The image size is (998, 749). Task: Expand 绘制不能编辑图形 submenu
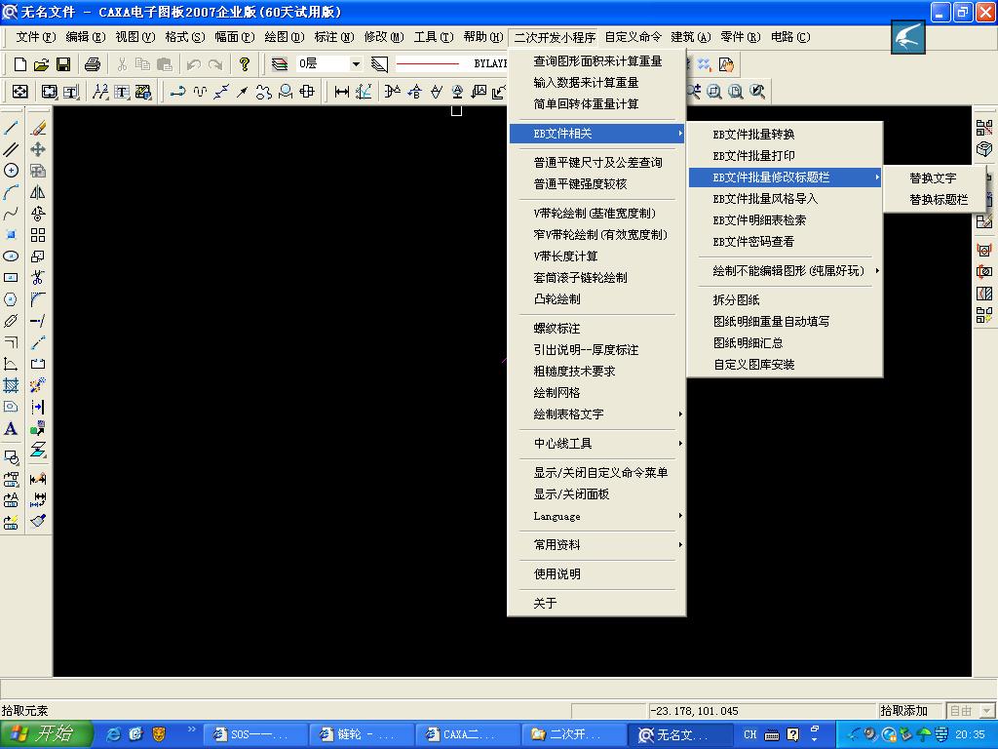point(785,271)
